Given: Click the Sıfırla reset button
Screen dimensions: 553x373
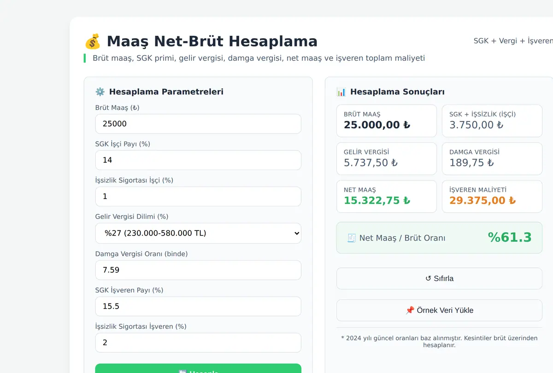Looking at the screenshot, I should (439, 278).
